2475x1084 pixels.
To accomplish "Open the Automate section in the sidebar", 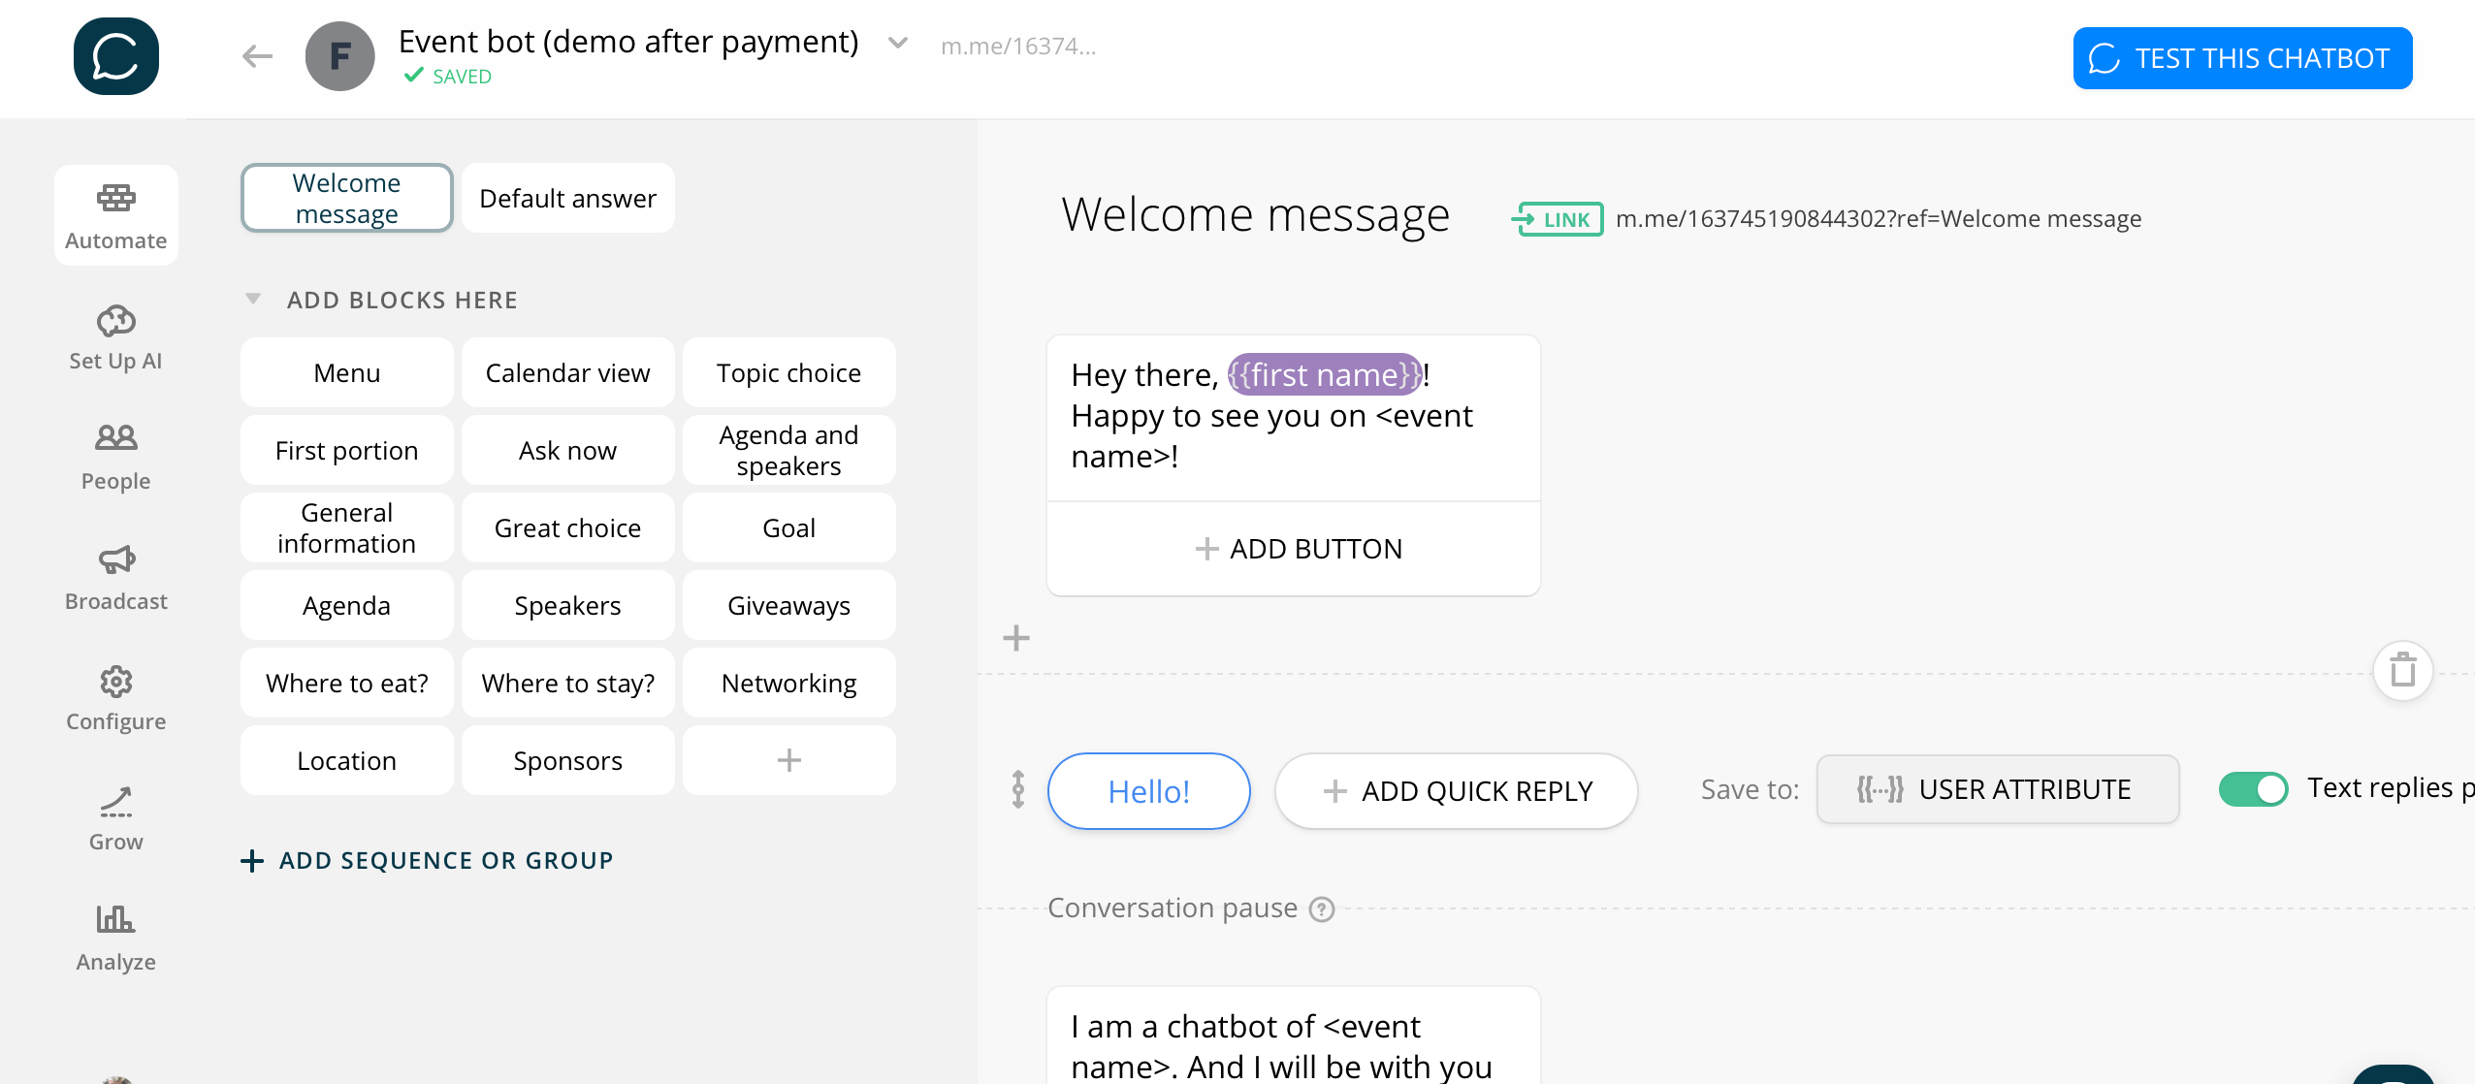I will point(115,215).
